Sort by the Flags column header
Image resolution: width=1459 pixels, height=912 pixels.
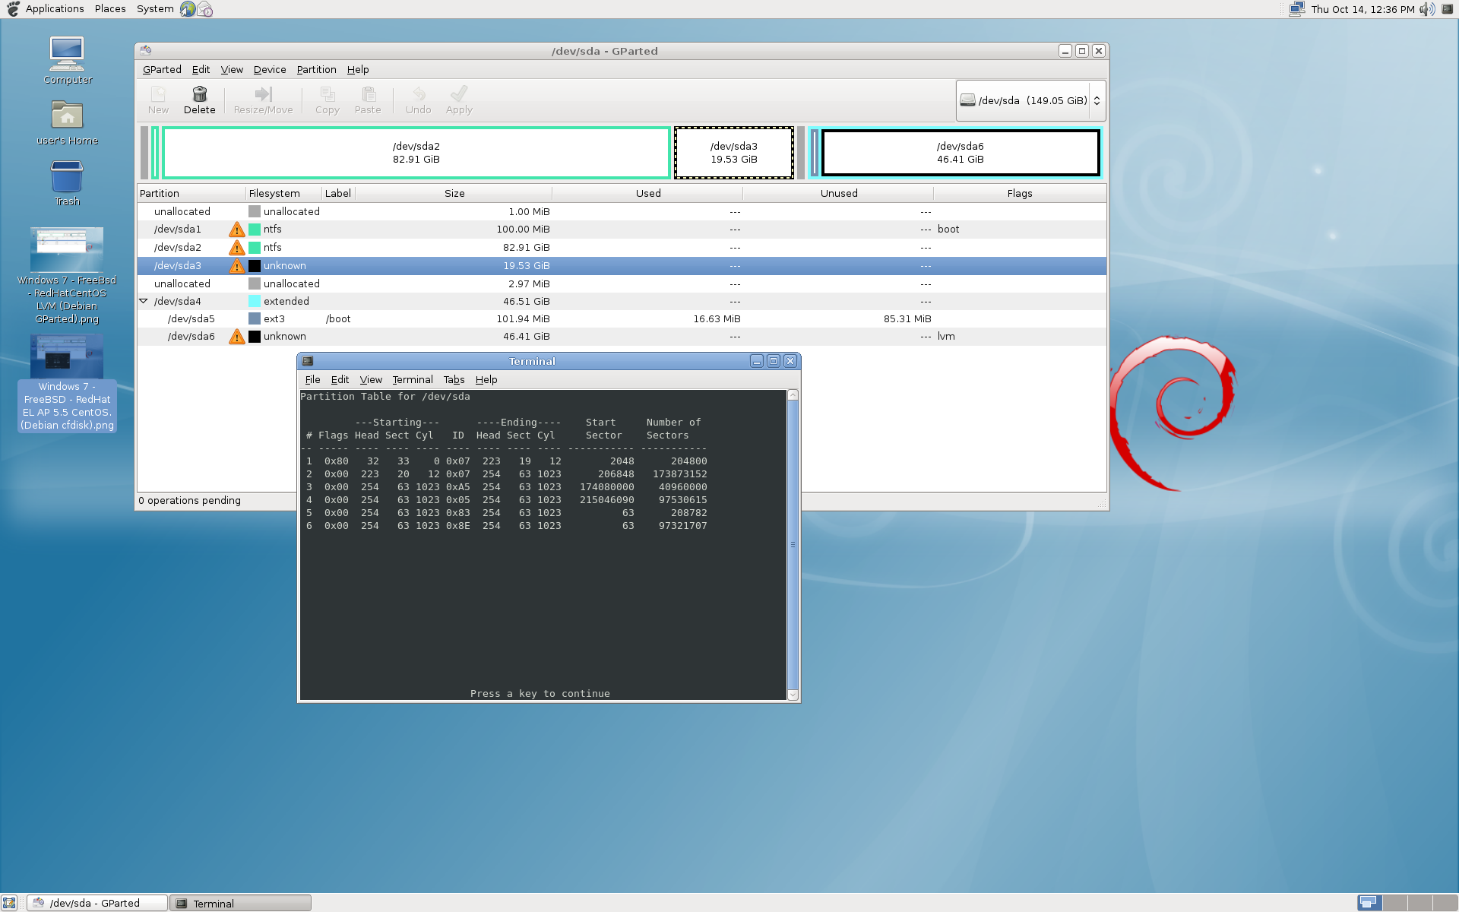tap(1020, 193)
